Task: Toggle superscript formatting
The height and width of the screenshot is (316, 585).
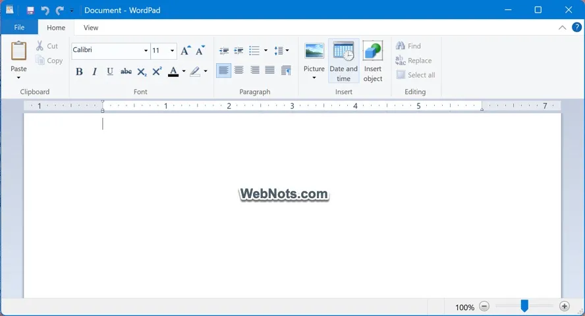Action: point(157,71)
